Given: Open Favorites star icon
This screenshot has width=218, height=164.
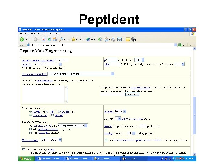Looking at the screenshot, I should pyautogui.click(x=73, y=39).
